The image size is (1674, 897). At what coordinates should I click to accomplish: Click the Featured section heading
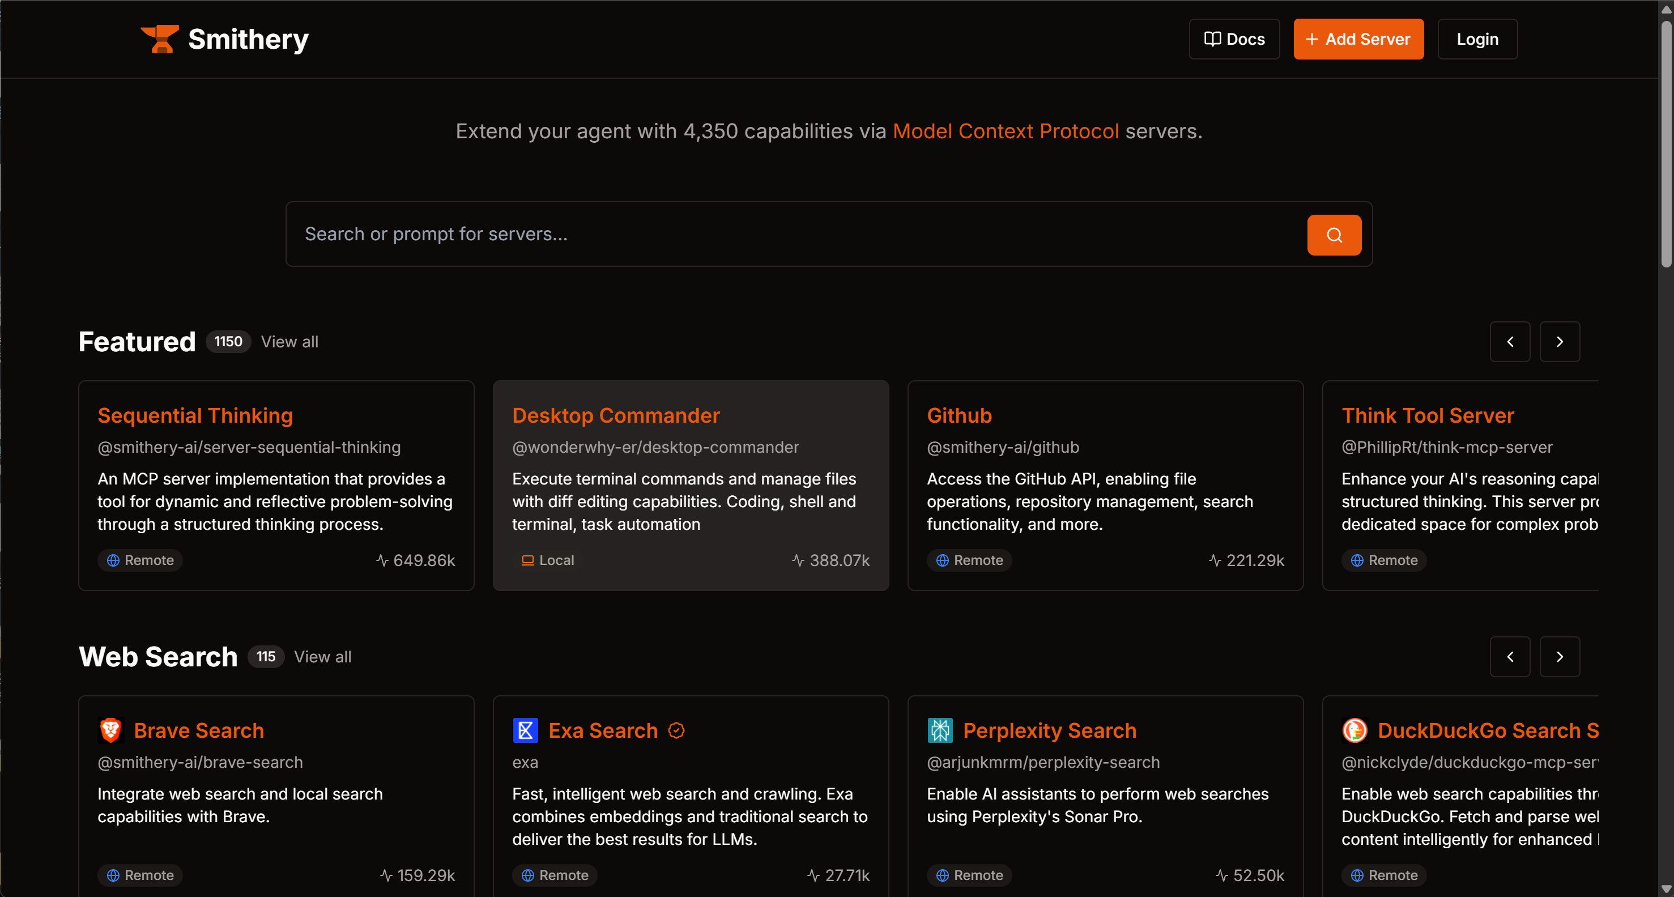137,342
